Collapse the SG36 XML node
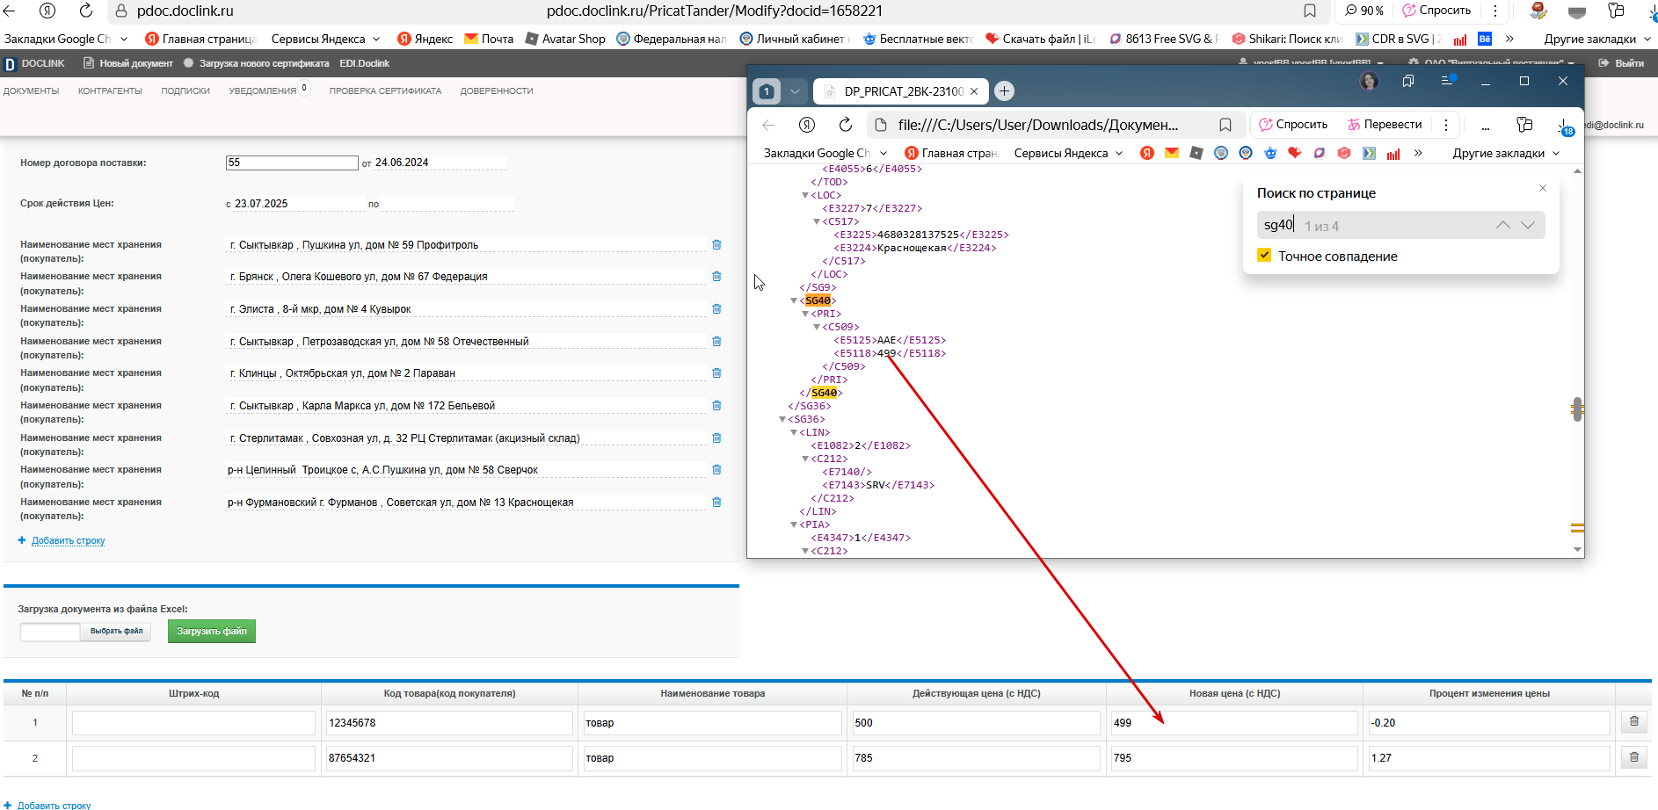1658x810 pixels. point(782,419)
